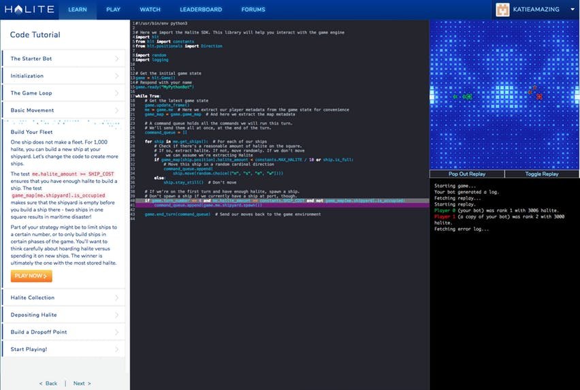
Task: Expand the Depositing Halite section chevron
Action: point(117,315)
